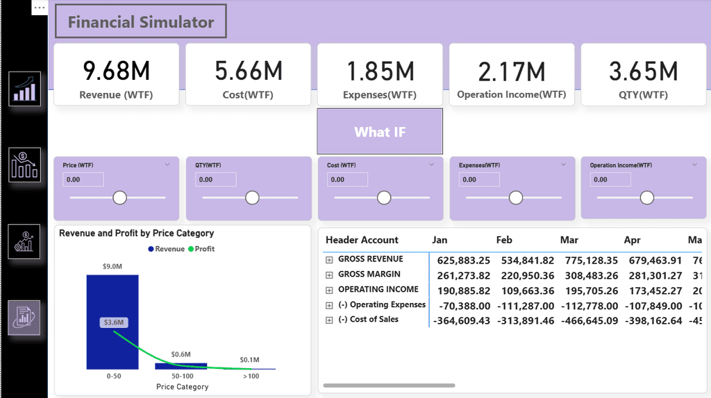Expand the (-) Operating Expenses row

(x=329, y=305)
